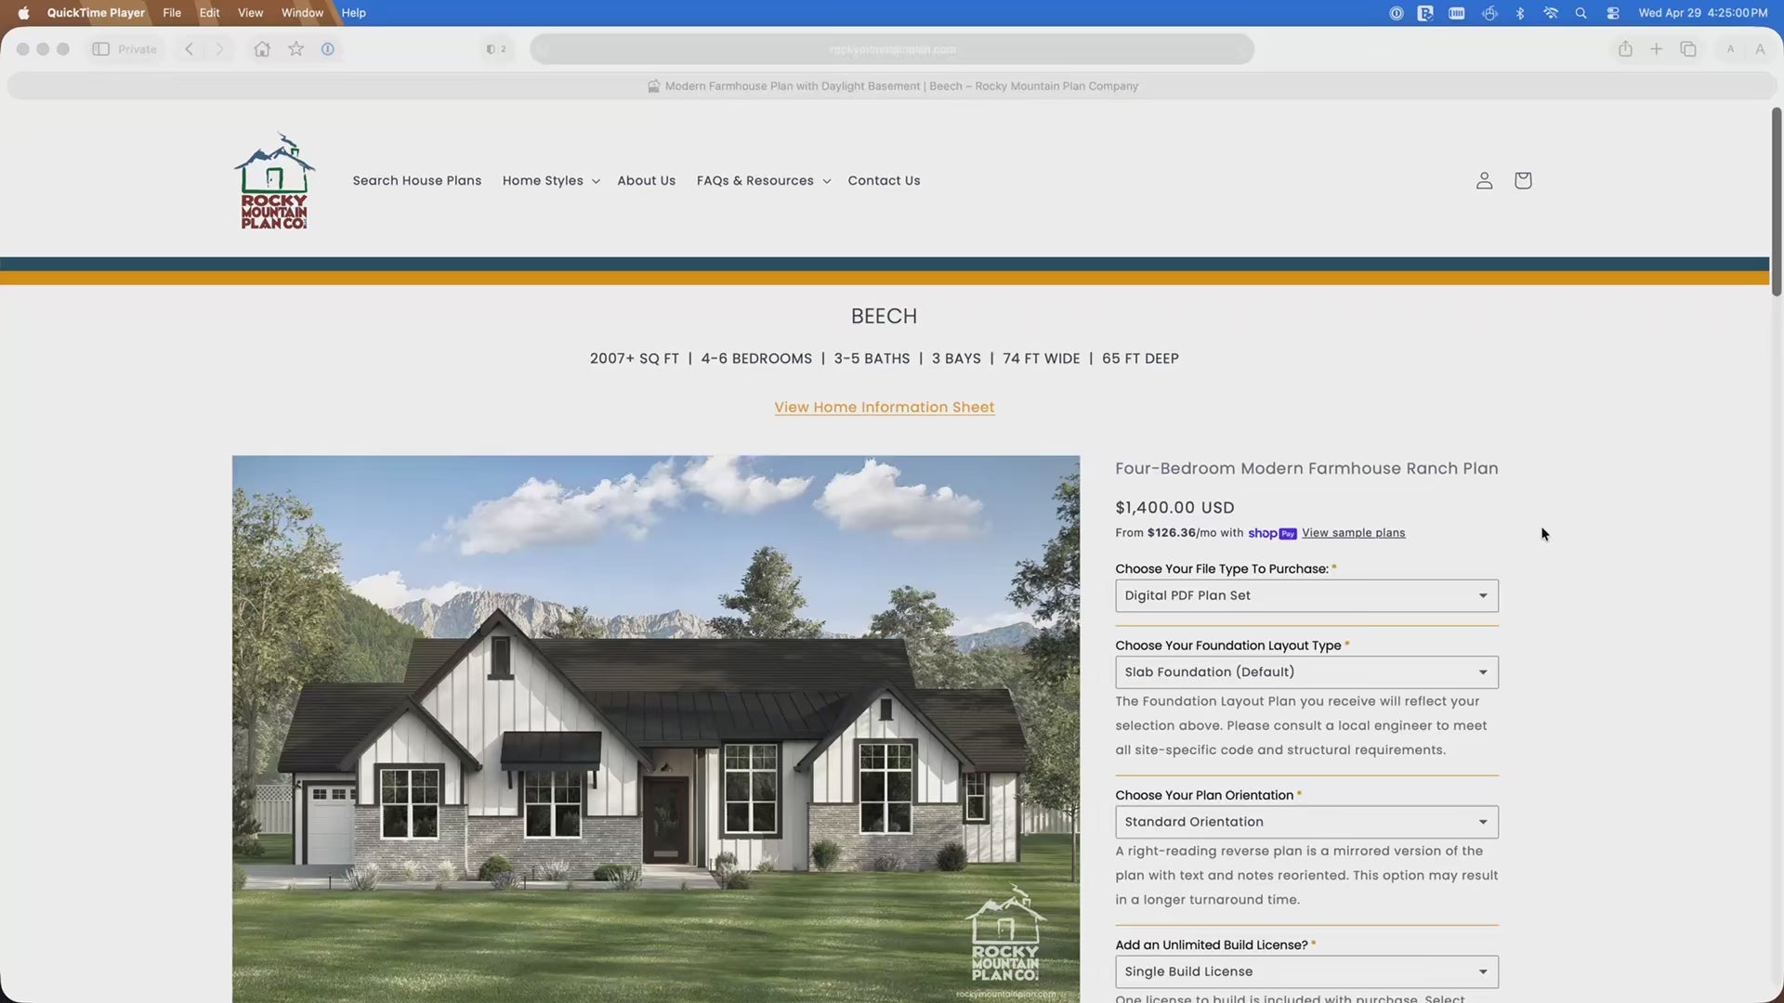Click the keyboard-style menu bar icon

coord(1457,13)
